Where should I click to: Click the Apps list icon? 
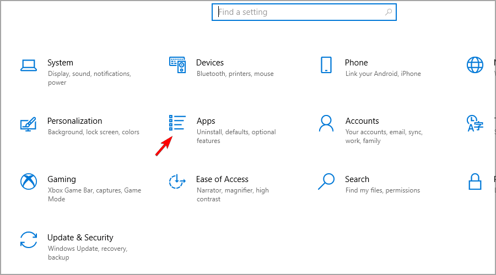(177, 123)
